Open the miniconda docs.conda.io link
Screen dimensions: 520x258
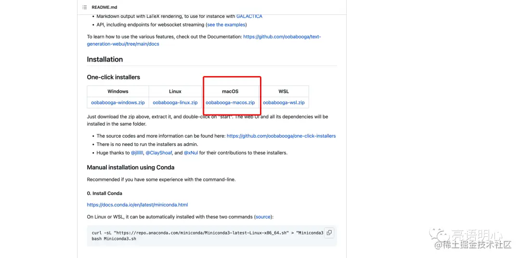click(137, 205)
